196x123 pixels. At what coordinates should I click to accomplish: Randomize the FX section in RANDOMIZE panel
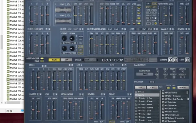pyautogui.click(x=157, y=72)
